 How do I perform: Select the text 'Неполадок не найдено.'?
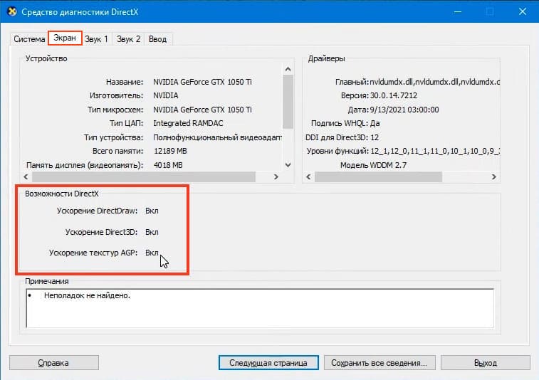[x=88, y=295]
